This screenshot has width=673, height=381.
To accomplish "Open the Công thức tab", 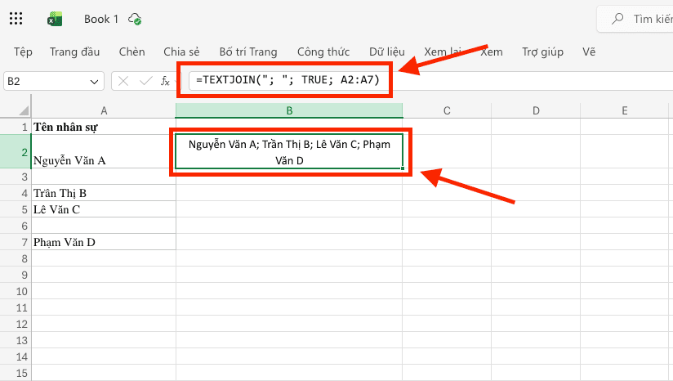I will 323,52.
